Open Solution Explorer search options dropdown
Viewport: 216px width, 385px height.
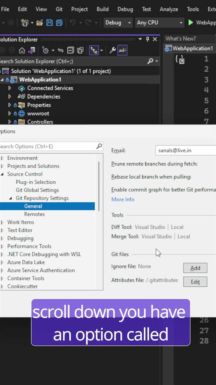pyautogui.click(x=157, y=62)
